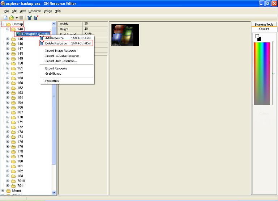Screen dimensions: 278x201
Task: Open the Help menu
Action: click(57, 11)
